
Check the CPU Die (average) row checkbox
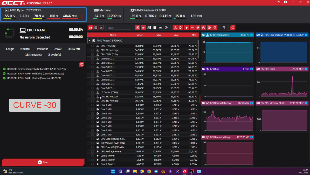click(x=92, y=50)
